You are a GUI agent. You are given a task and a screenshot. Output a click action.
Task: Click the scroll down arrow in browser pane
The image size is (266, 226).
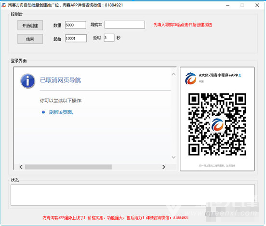(x=173, y=157)
